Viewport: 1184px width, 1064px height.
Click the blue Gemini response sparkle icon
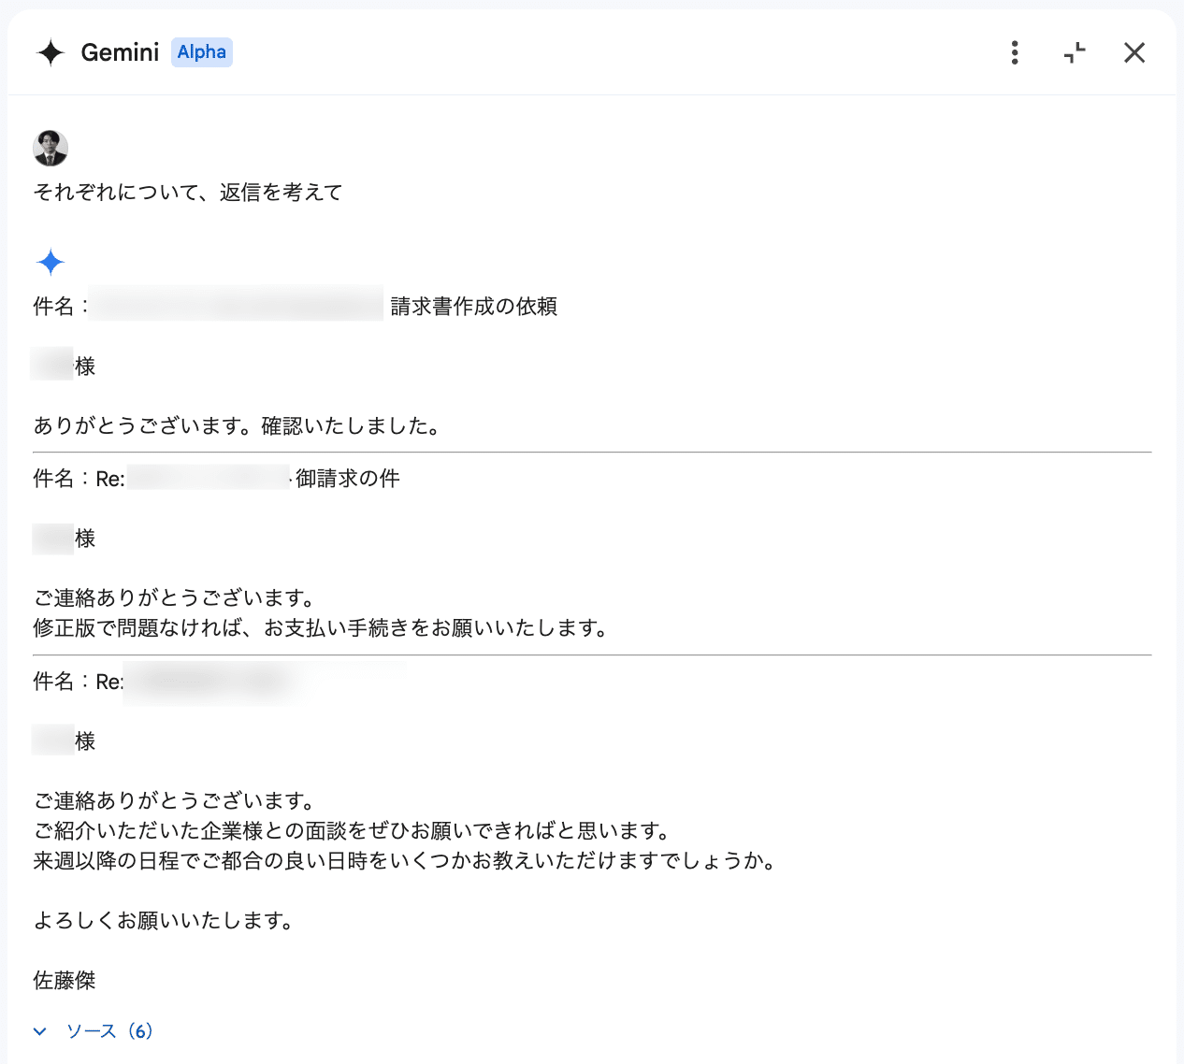point(51,263)
